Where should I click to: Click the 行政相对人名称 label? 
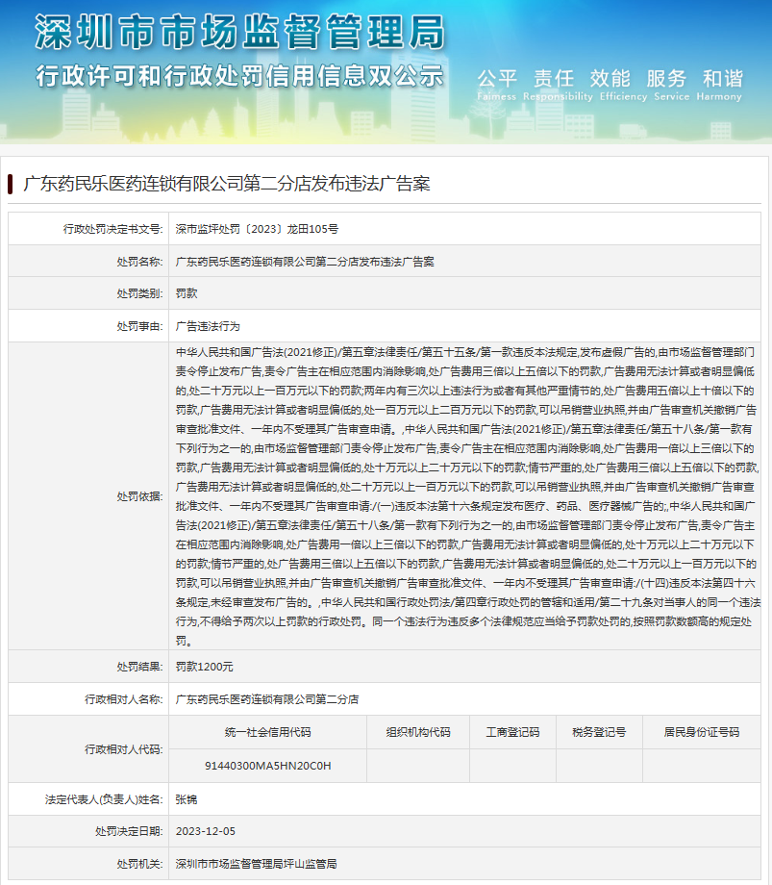pos(123,700)
